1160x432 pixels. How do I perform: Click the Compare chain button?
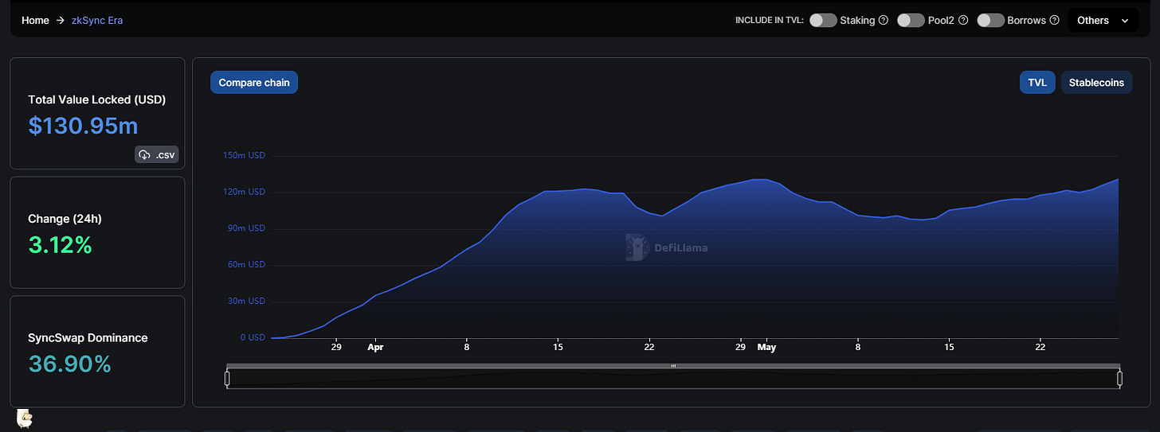coord(254,83)
